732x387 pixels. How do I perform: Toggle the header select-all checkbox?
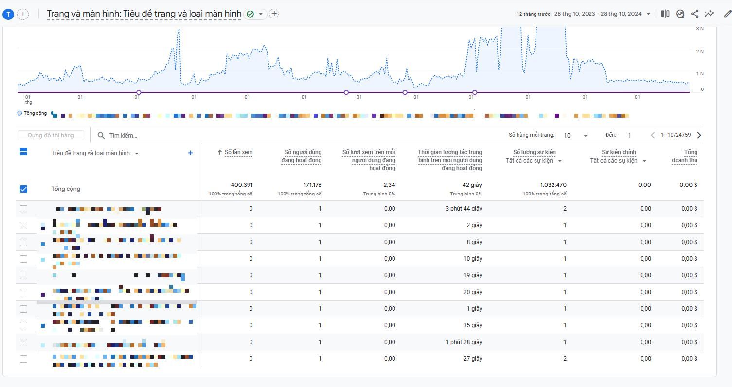coord(23,152)
